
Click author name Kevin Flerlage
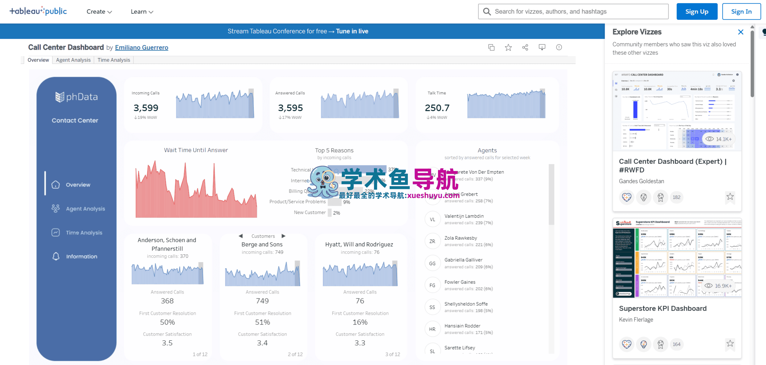tap(636, 320)
